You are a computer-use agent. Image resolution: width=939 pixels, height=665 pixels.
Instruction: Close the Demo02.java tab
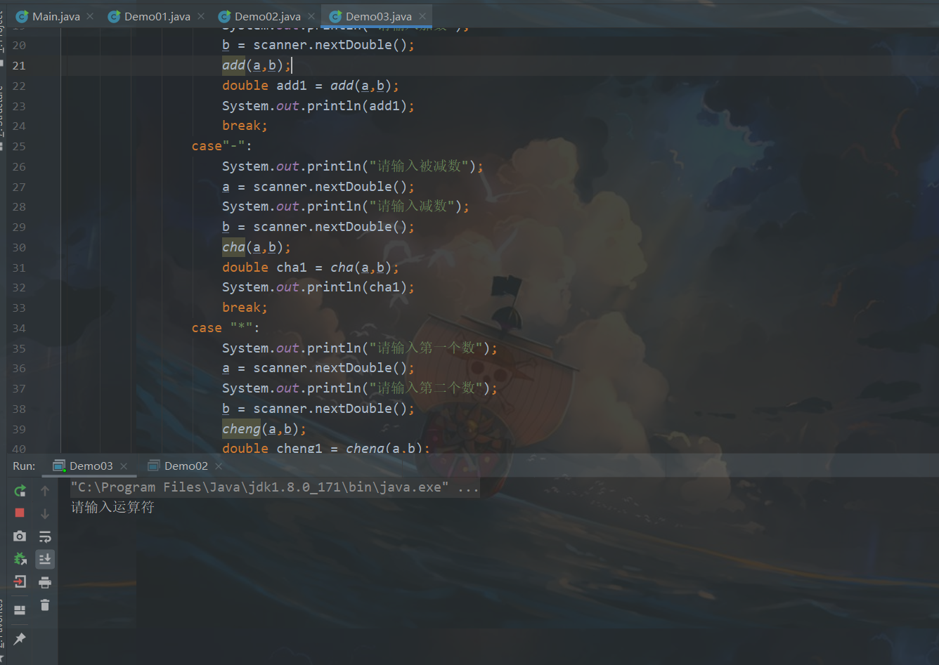coord(311,16)
